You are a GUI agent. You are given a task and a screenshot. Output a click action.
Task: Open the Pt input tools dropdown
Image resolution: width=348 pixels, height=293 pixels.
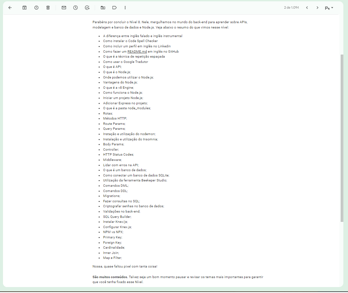tap(329, 8)
